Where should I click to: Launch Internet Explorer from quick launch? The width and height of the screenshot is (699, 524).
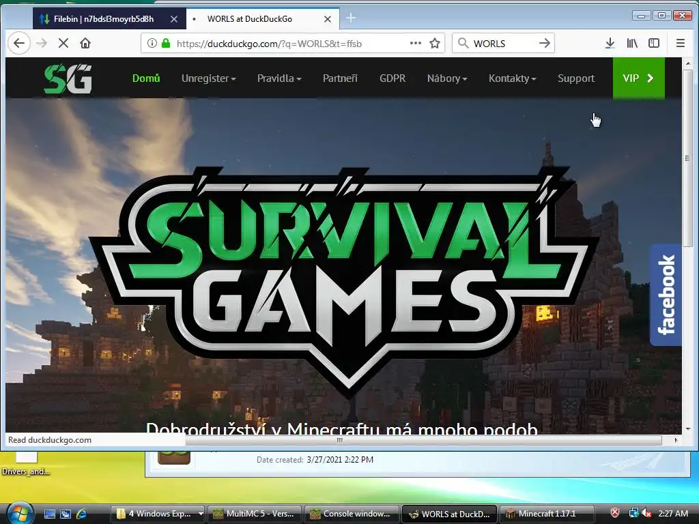[82, 514]
